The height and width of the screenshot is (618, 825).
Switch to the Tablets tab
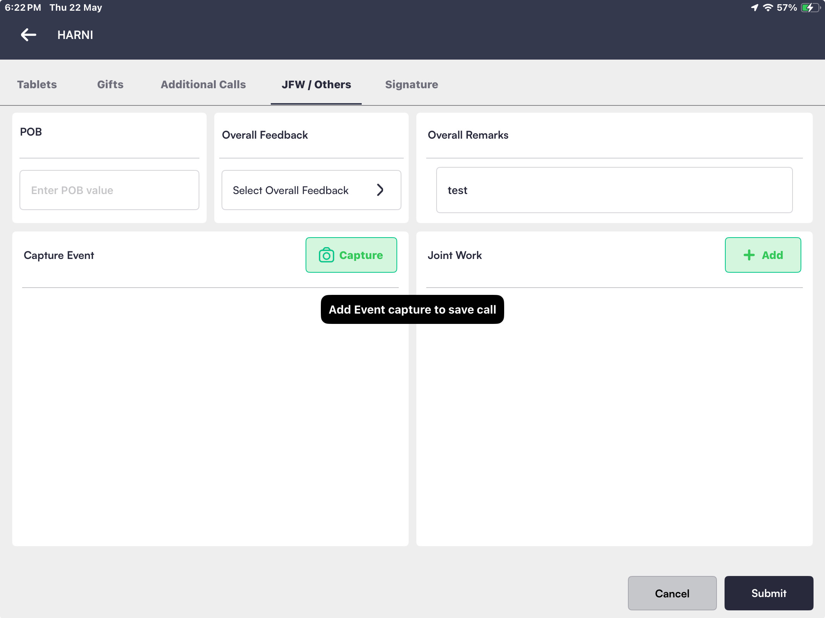click(37, 84)
